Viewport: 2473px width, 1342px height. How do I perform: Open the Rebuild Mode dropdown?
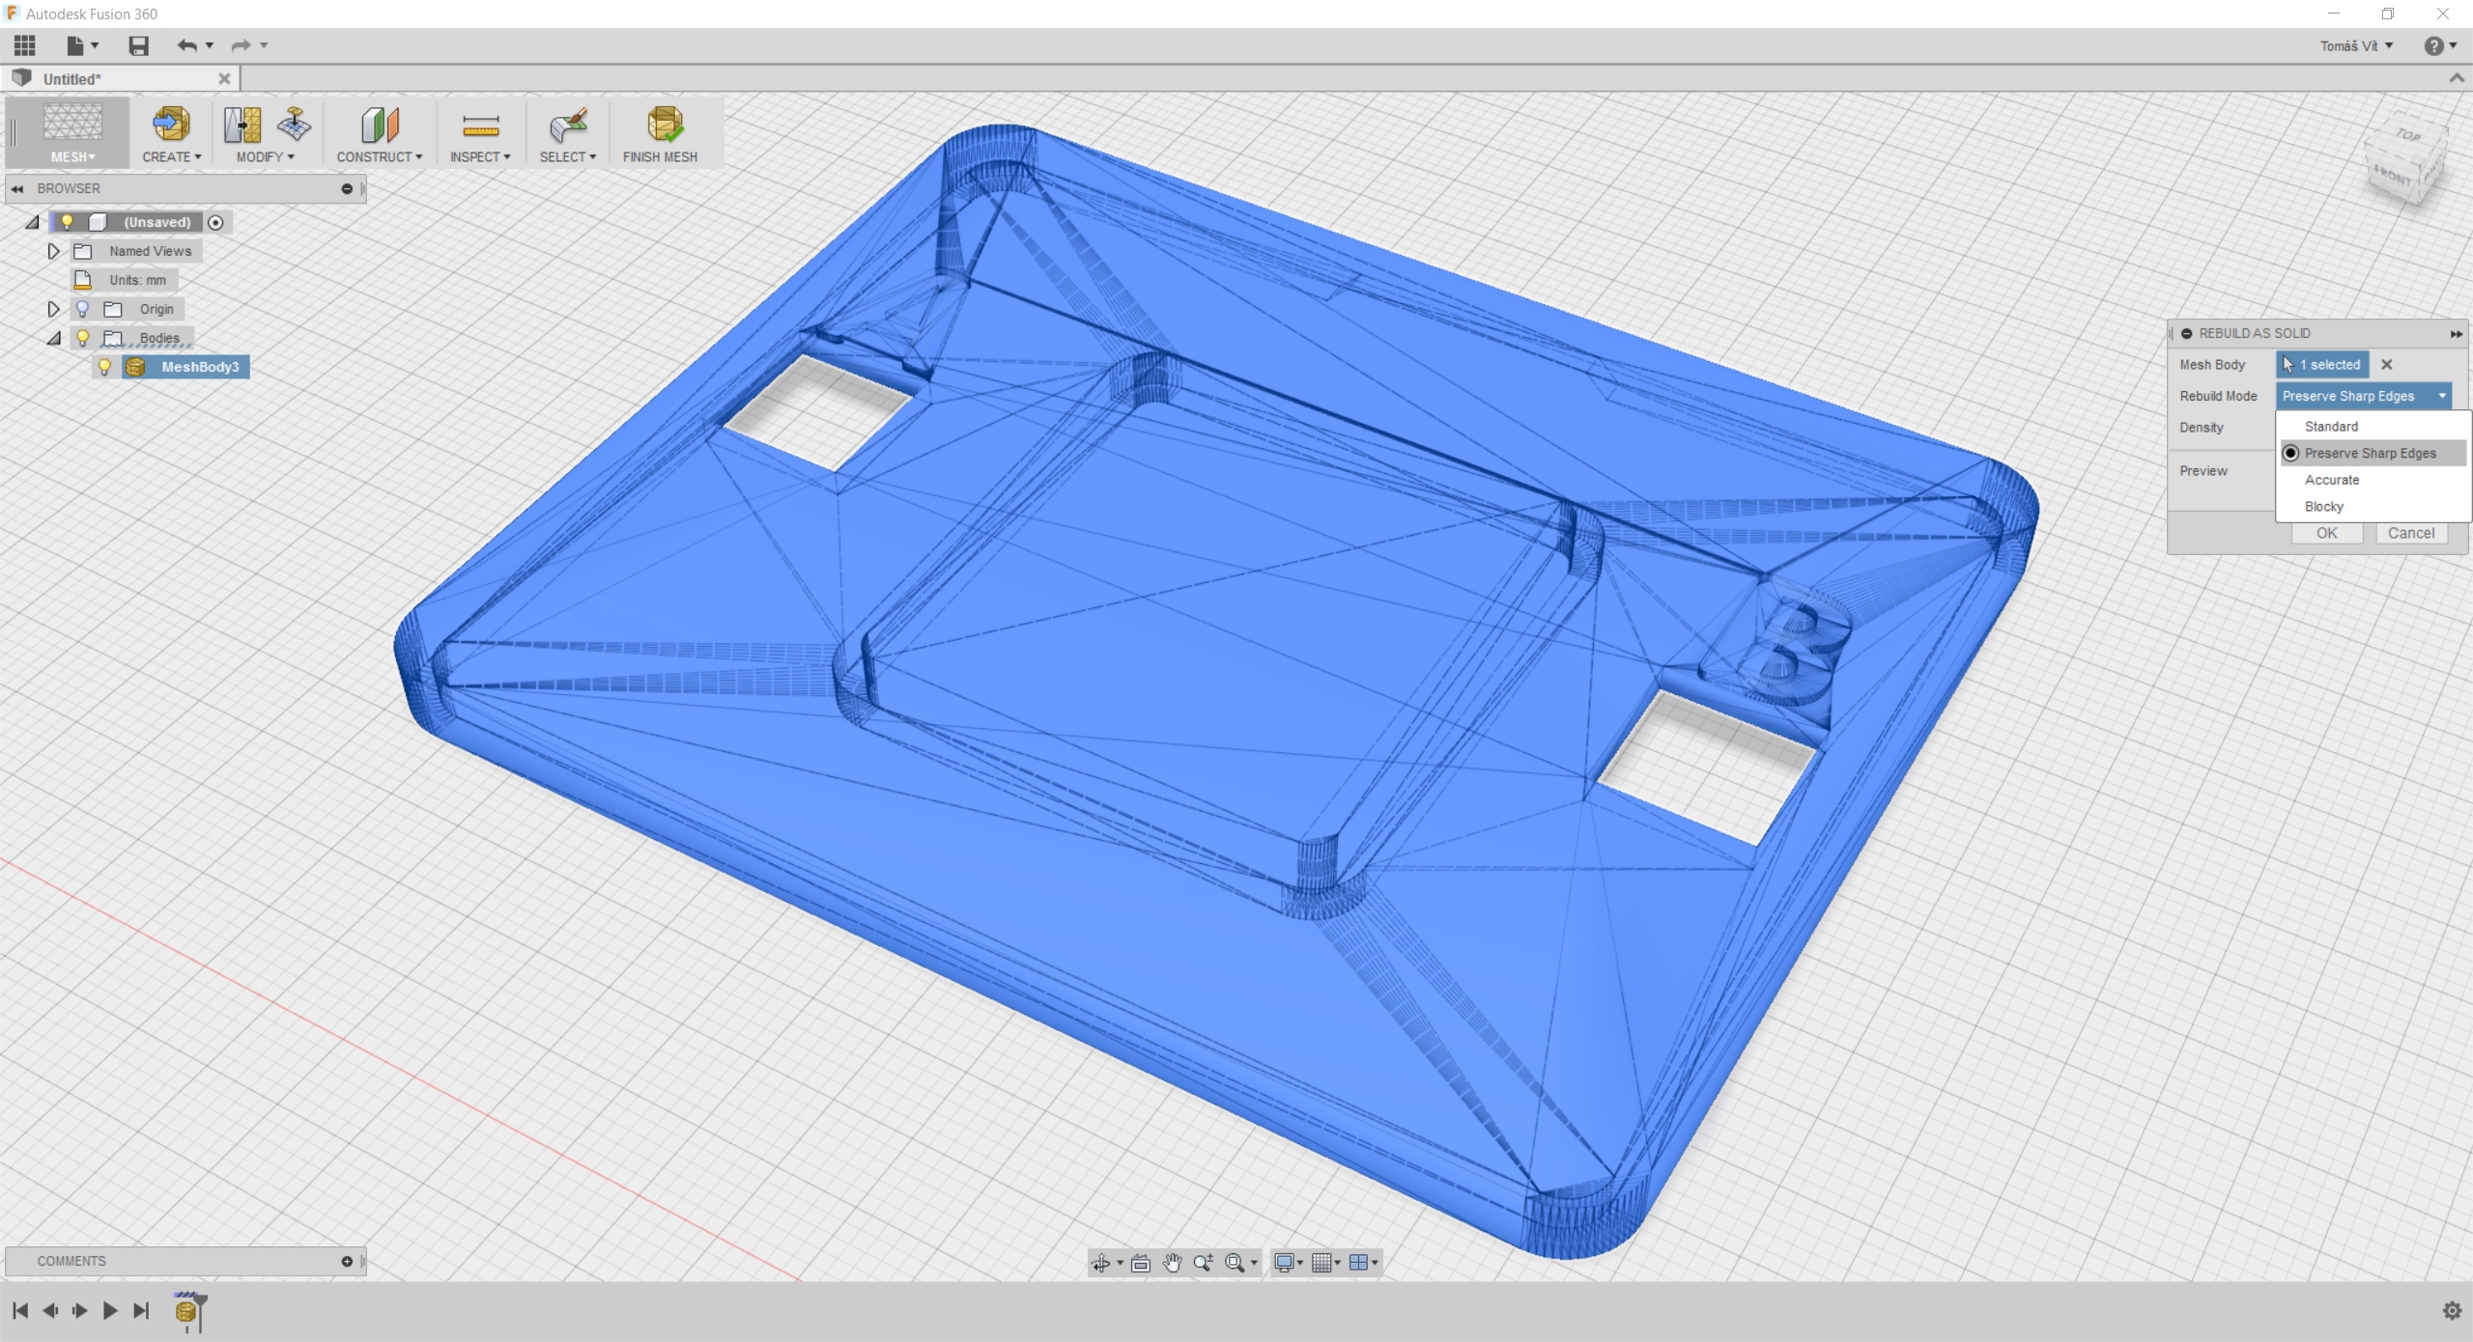click(2363, 396)
